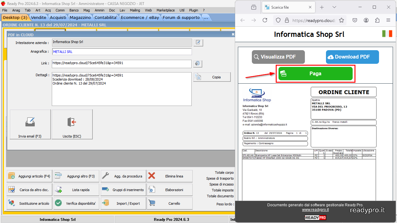Viewport: 397px width, 223px height.
Task: Bookmark page with star icon
Action: coord(341,20)
